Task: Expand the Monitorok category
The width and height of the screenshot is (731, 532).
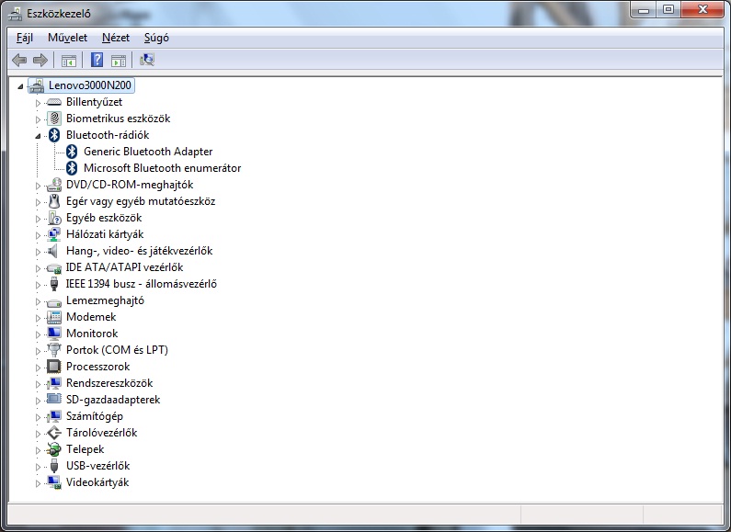Action: point(38,334)
